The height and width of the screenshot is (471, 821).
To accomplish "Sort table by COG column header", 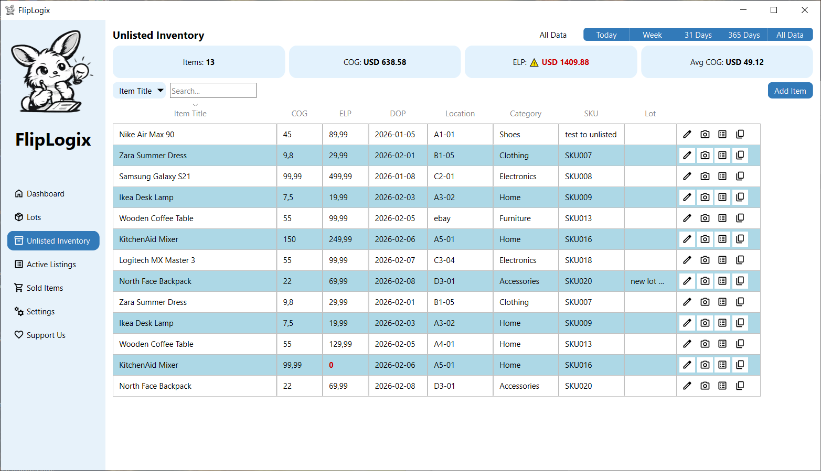I will point(299,114).
